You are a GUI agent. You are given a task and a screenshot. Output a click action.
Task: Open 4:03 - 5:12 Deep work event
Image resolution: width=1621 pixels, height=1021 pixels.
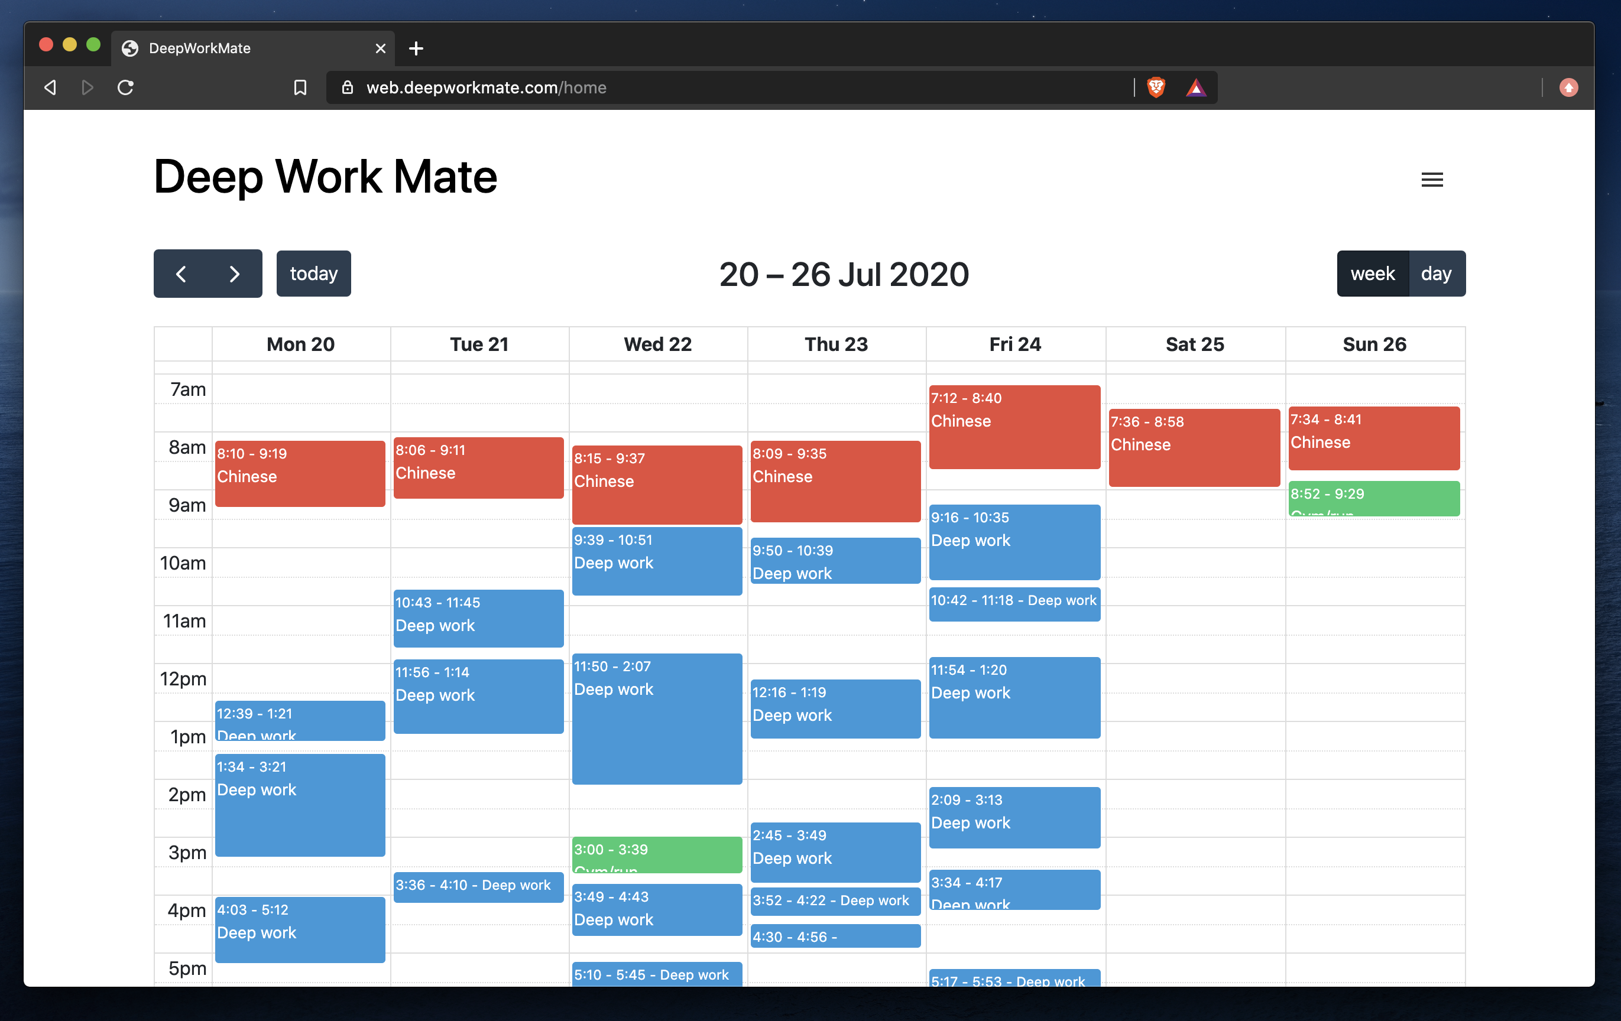pyautogui.click(x=300, y=930)
